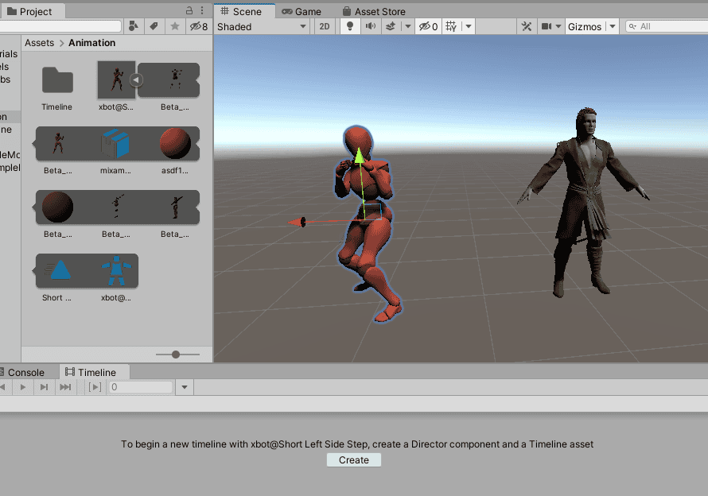Select the xbot@Short animation asset thumbnail icon

(x=115, y=79)
